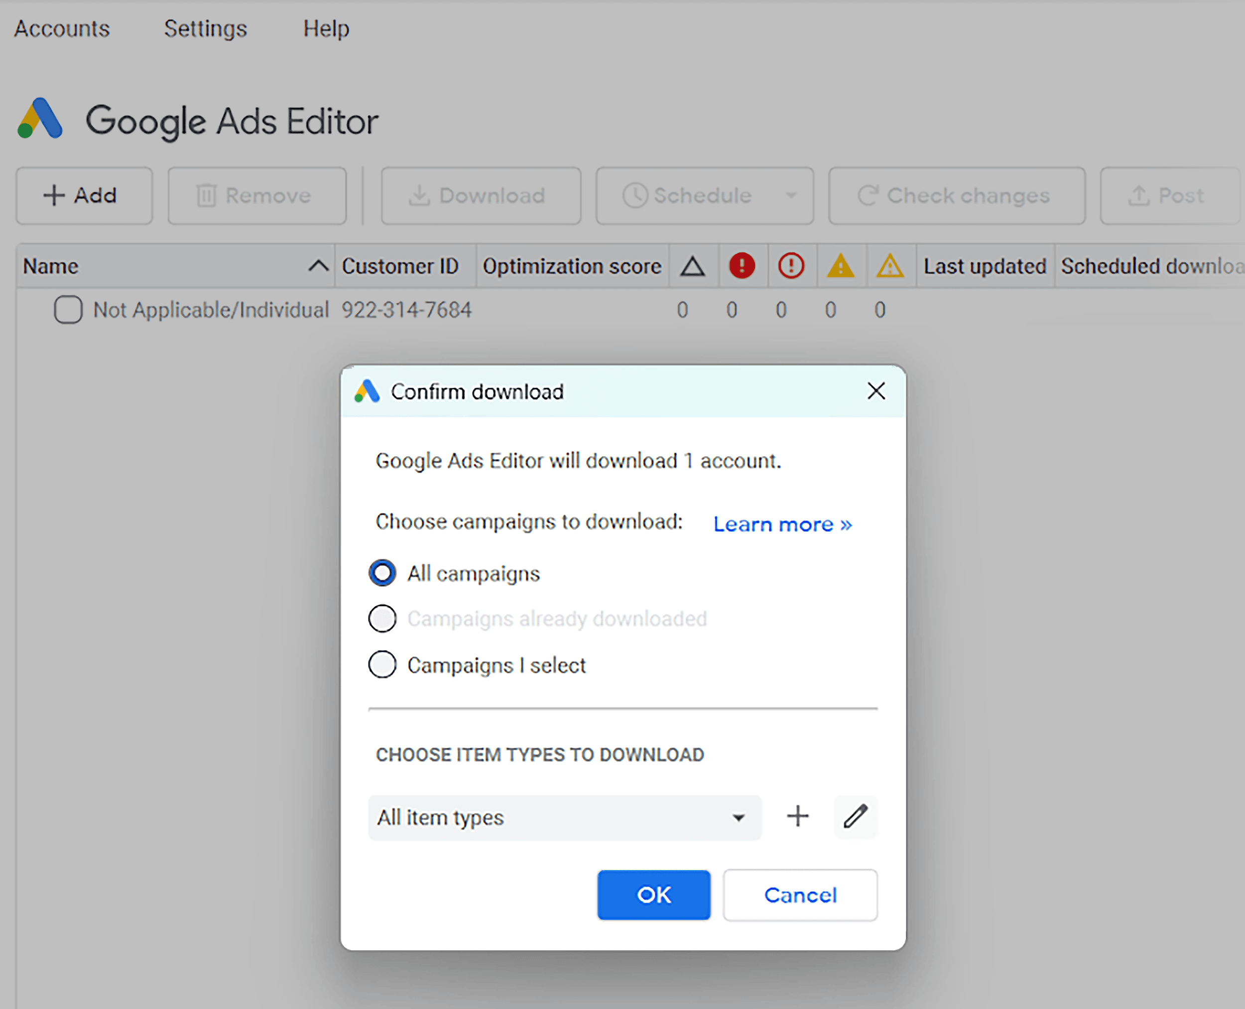The height and width of the screenshot is (1009, 1245).
Task: Click the Schedule clock icon
Action: pyautogui.click(x=635, y=195)
